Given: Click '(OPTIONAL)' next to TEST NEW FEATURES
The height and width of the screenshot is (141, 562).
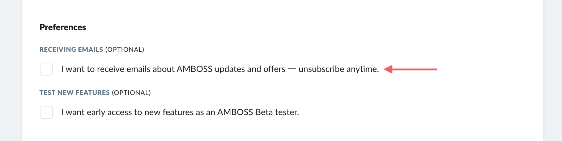Looking at the screenshot, I should tap(131, 93).
